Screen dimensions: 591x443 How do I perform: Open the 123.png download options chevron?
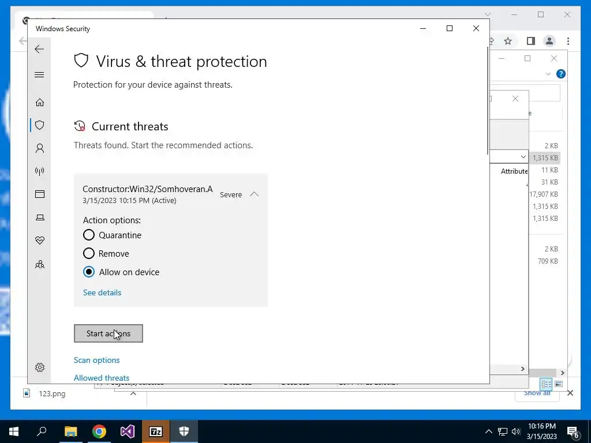click(133, 393)
